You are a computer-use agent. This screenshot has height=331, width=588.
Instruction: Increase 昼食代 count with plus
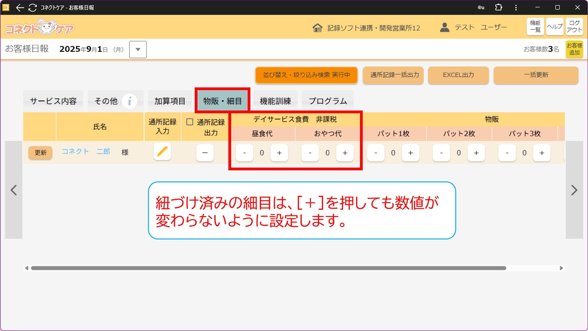[x=279, y=153]
